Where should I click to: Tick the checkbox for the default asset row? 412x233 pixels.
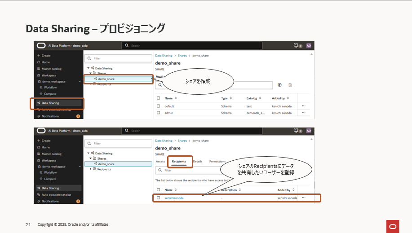[159, 106]
